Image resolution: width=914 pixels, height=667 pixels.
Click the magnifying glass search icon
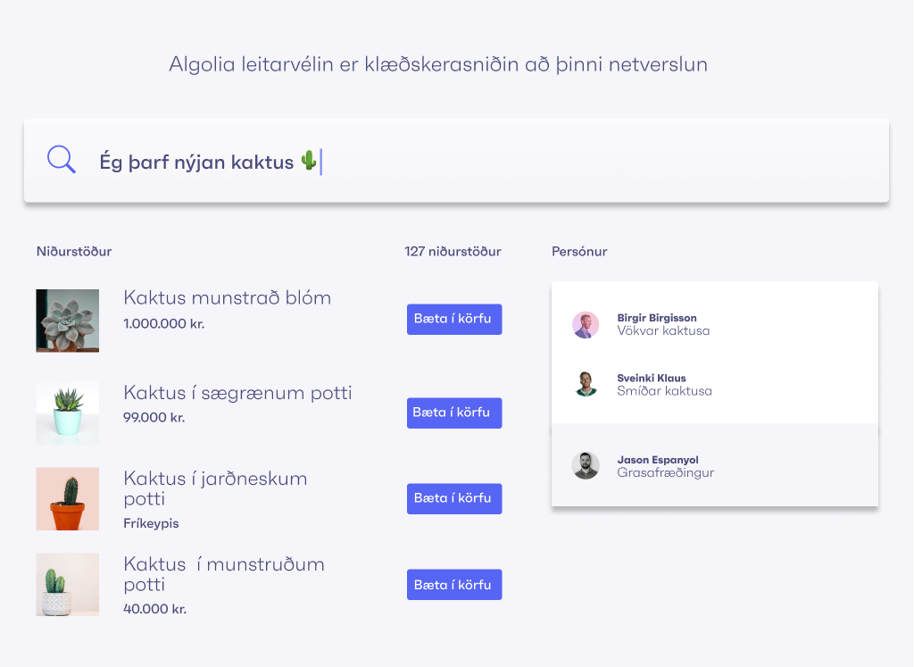(x=61, y=160)
